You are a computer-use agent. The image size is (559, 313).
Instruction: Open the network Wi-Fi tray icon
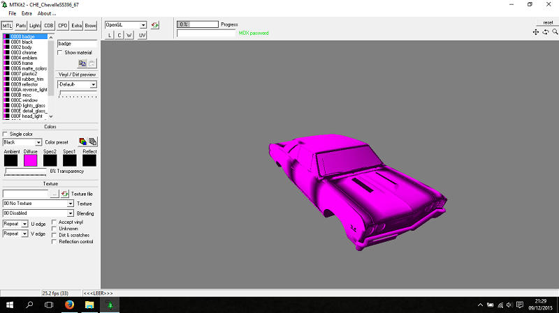[500, 305]
